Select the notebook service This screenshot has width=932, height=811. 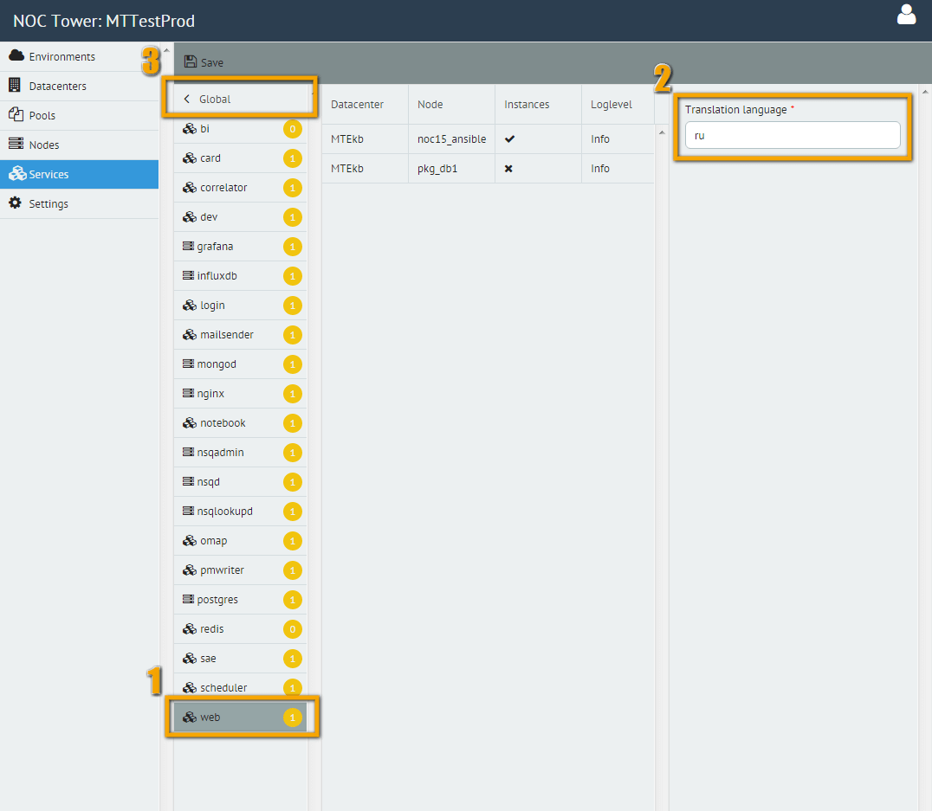pyautogui.click(x=240, y=423)
